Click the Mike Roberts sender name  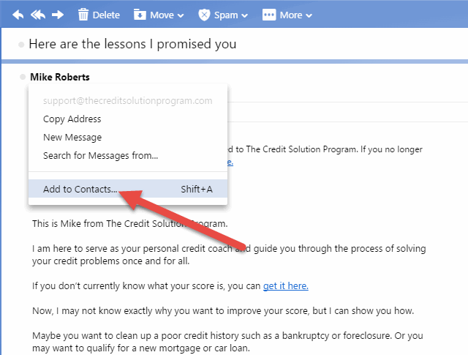tap(60, 77)
